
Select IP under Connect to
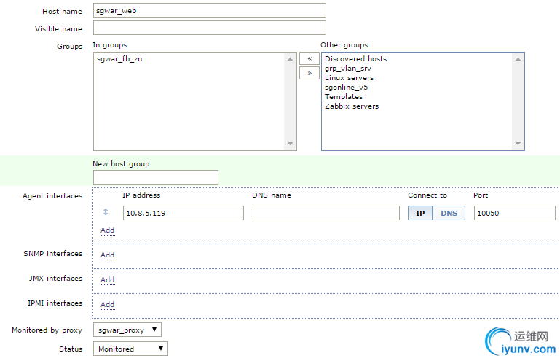pos(420,213)
